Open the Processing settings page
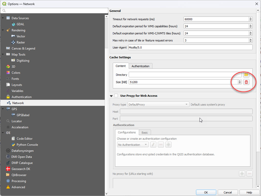 coord(19,181)
